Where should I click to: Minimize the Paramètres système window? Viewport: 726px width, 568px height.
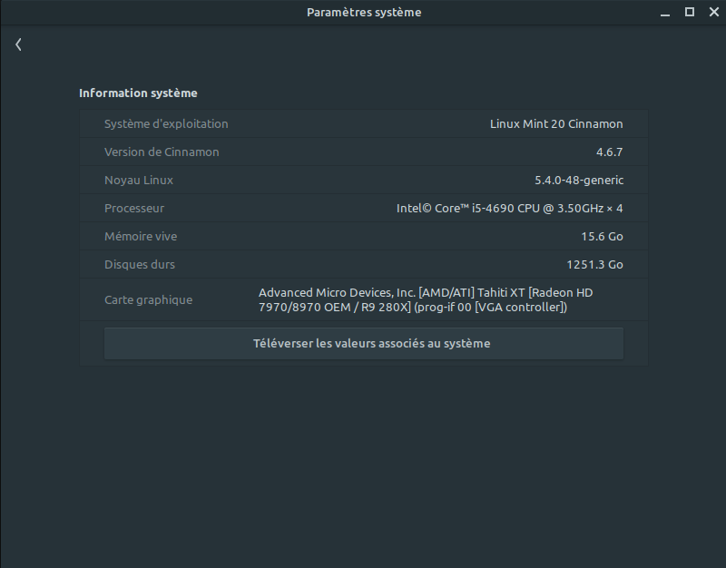(x=665, y=13)
